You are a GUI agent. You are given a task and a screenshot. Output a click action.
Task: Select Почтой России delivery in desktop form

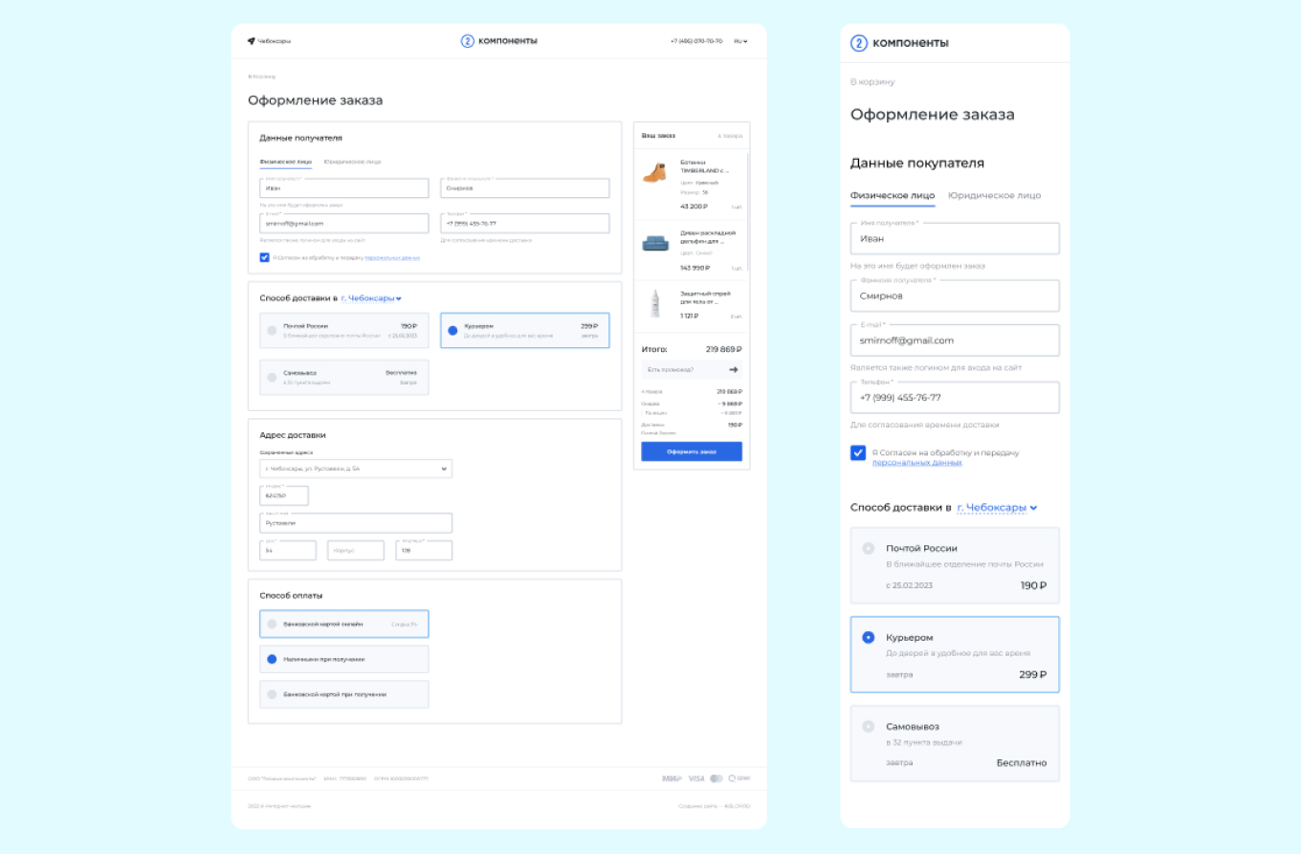(344, 330)
